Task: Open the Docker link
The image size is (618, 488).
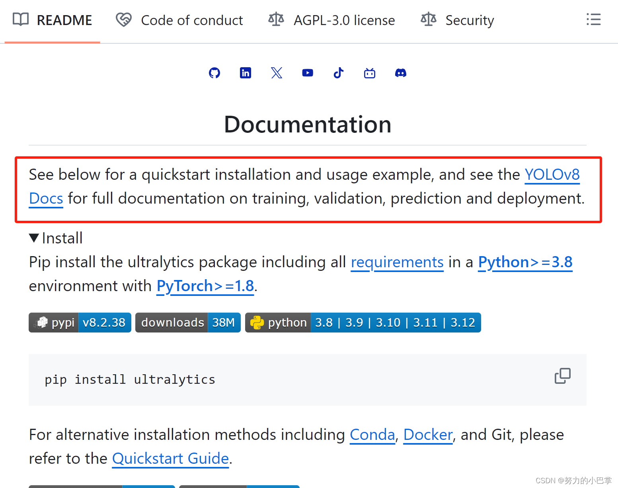Action: click(x=428, y=435)
